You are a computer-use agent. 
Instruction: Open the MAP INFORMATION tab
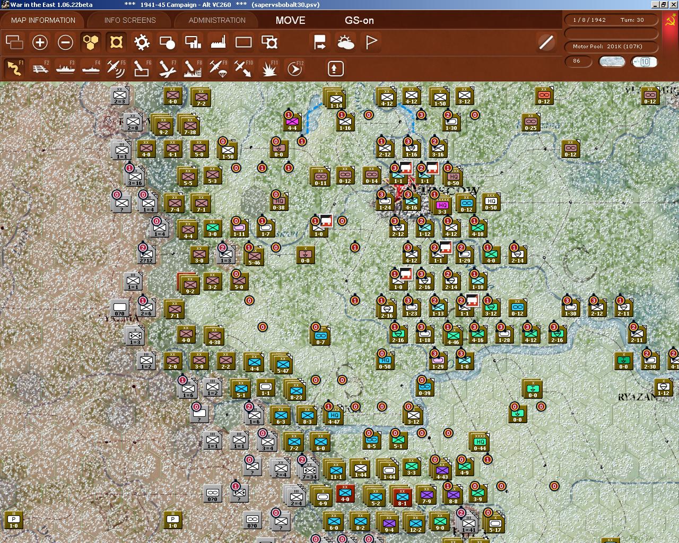click(43, 20)
